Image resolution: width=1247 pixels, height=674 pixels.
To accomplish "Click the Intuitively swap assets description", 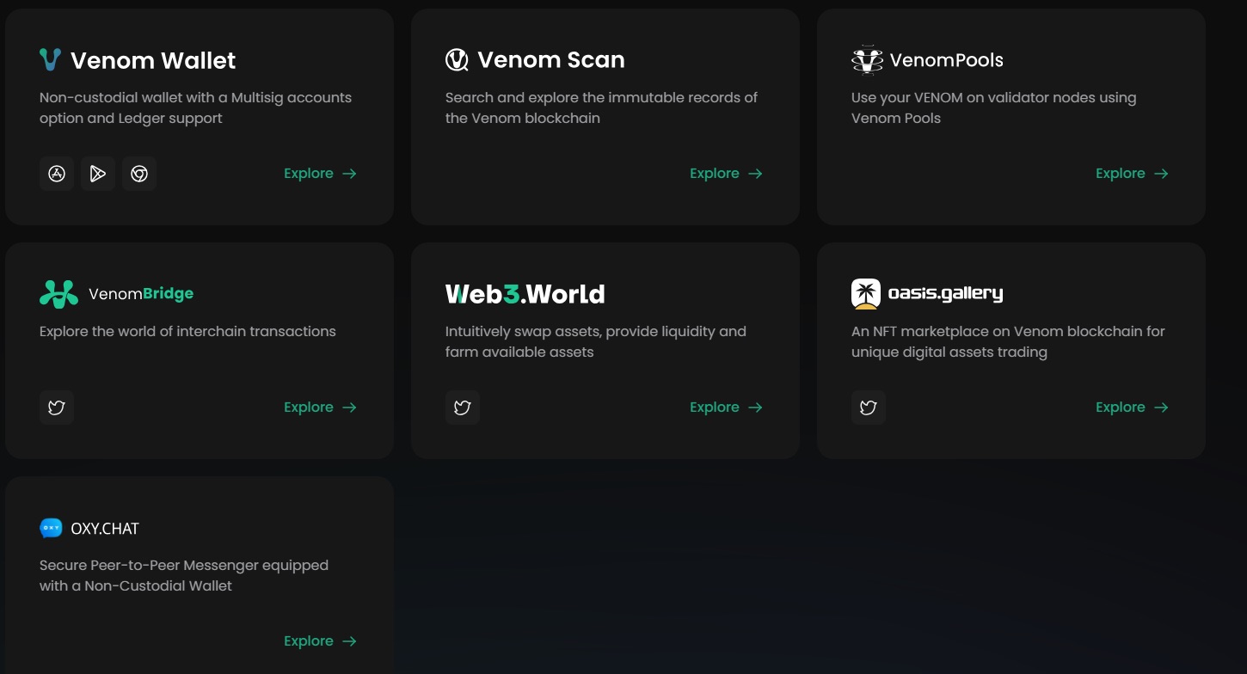I will (596, 342).
